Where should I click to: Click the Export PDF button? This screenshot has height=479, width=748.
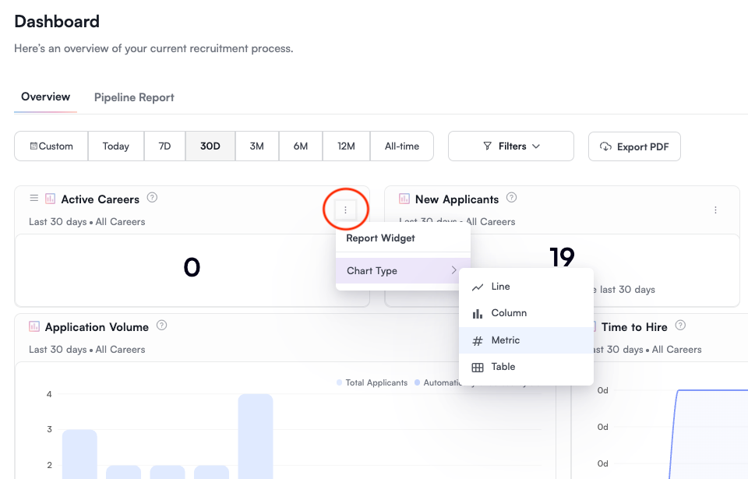tap(634, 146)
